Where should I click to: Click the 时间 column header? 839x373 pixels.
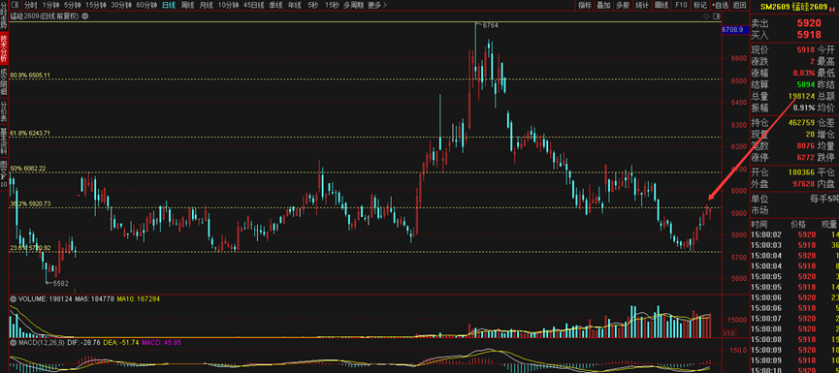pos(758,224)
